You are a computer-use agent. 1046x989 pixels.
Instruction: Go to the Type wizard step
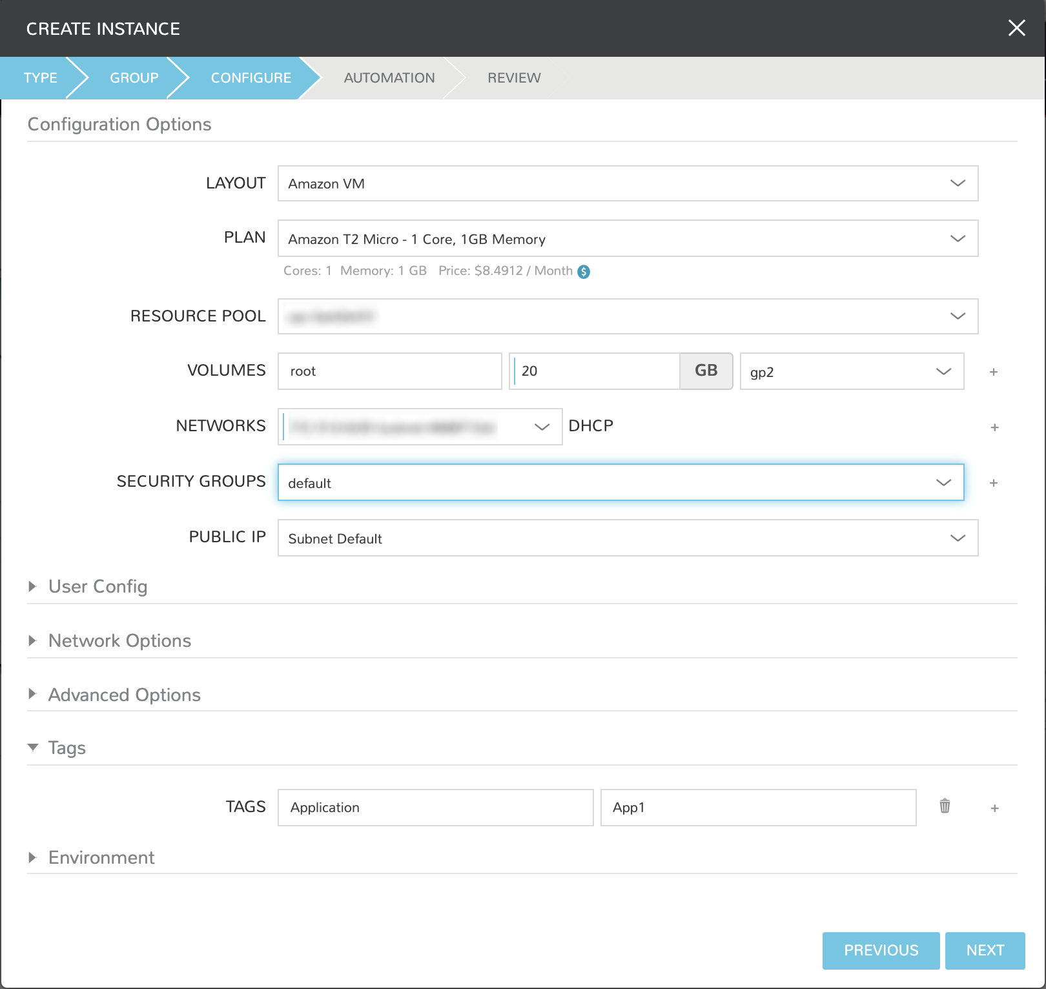40,78
